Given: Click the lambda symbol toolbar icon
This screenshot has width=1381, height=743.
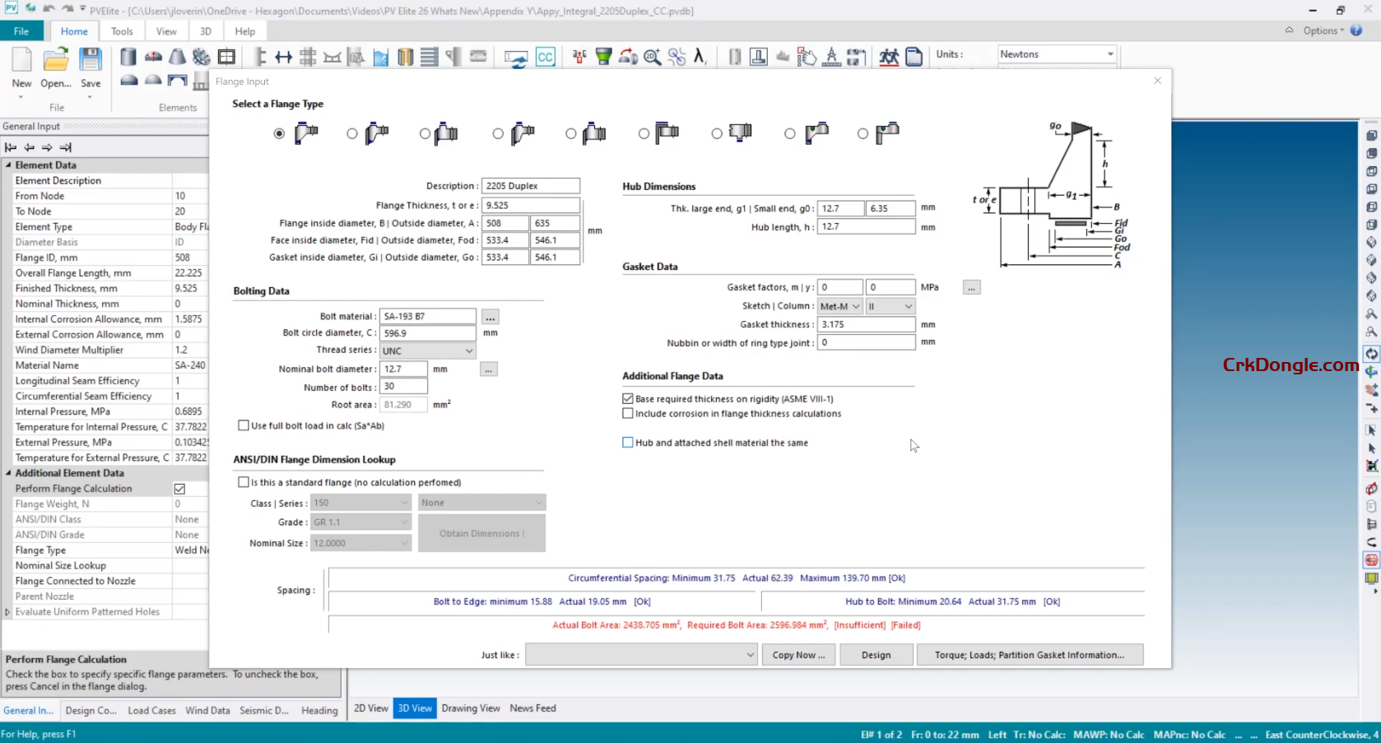Looking at the screenshot, I should 700,57.
